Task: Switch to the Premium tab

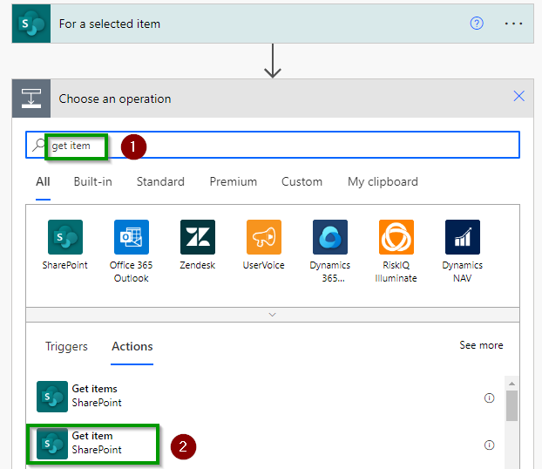Action: point(233,181)
